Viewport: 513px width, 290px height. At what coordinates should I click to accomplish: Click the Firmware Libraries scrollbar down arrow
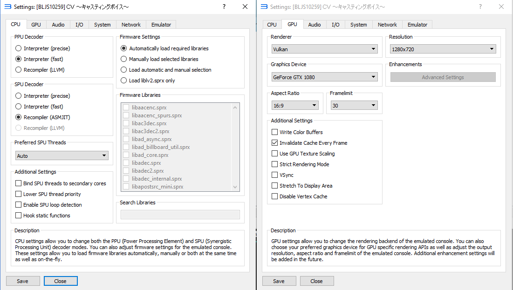point(235,187)
